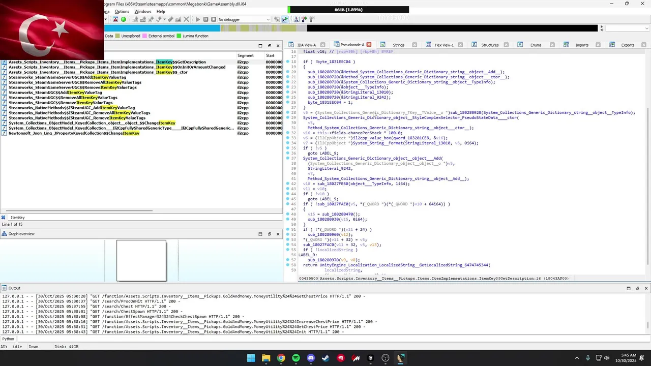The image size is (651, 366).
Task: Open Discord from the taskbar
Action: tap(311, 358)
